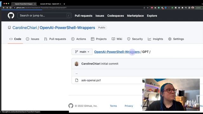Click the share icon in address bar
The image size is (203, 114).
[x=144, y=8]
